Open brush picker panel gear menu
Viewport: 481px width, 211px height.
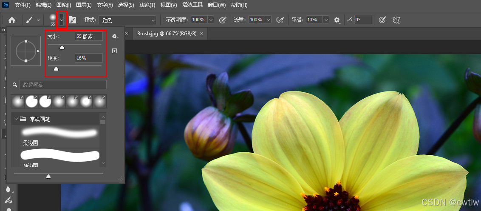pyautogui.click(x=115, y=36)
